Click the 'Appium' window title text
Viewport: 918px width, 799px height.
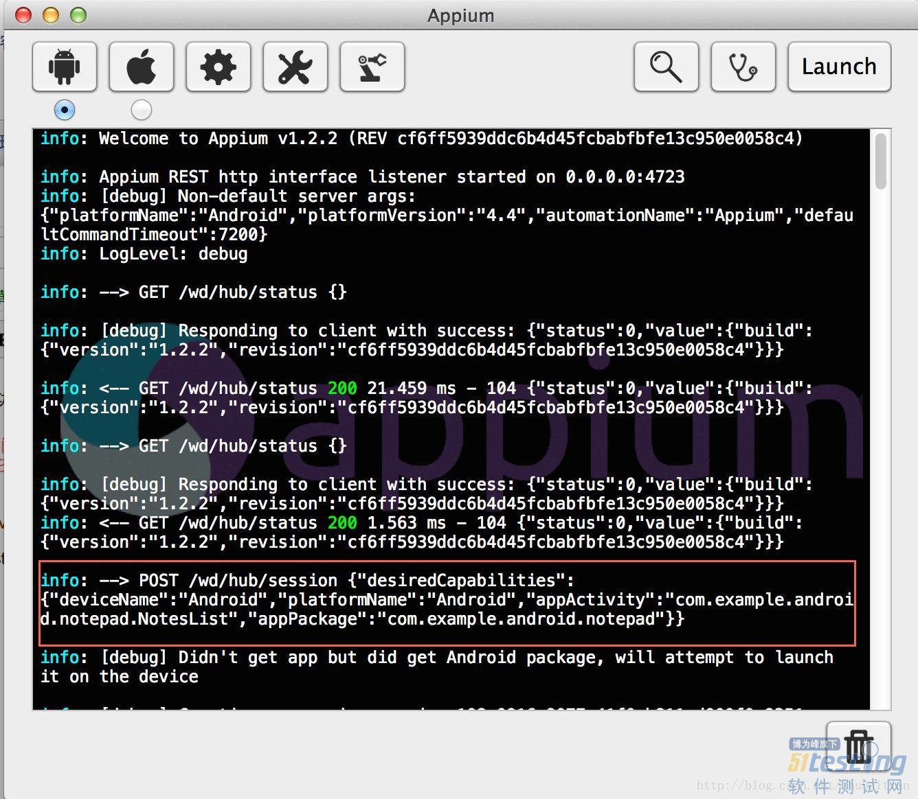460,16
